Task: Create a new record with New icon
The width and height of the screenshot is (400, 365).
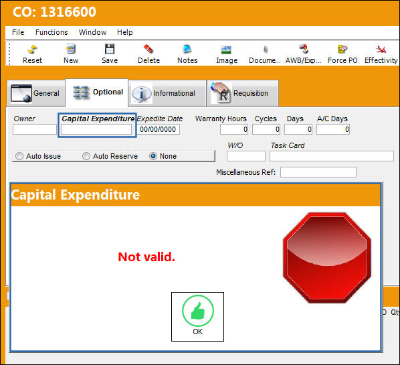Action: coord(71,54)
